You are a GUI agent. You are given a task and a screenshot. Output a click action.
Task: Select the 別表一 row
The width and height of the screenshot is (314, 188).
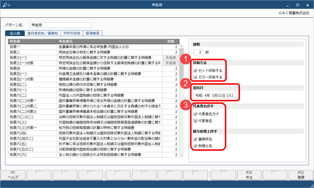pyautogui.click(x=94, y=47)
